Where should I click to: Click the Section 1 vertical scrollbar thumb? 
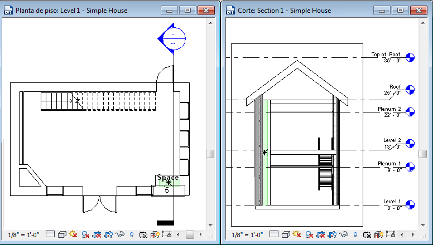pyautogui.click(x=423, y=154)
